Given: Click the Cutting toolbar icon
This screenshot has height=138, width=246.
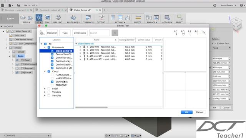Looking at the screenshot, I should (101, 17).
